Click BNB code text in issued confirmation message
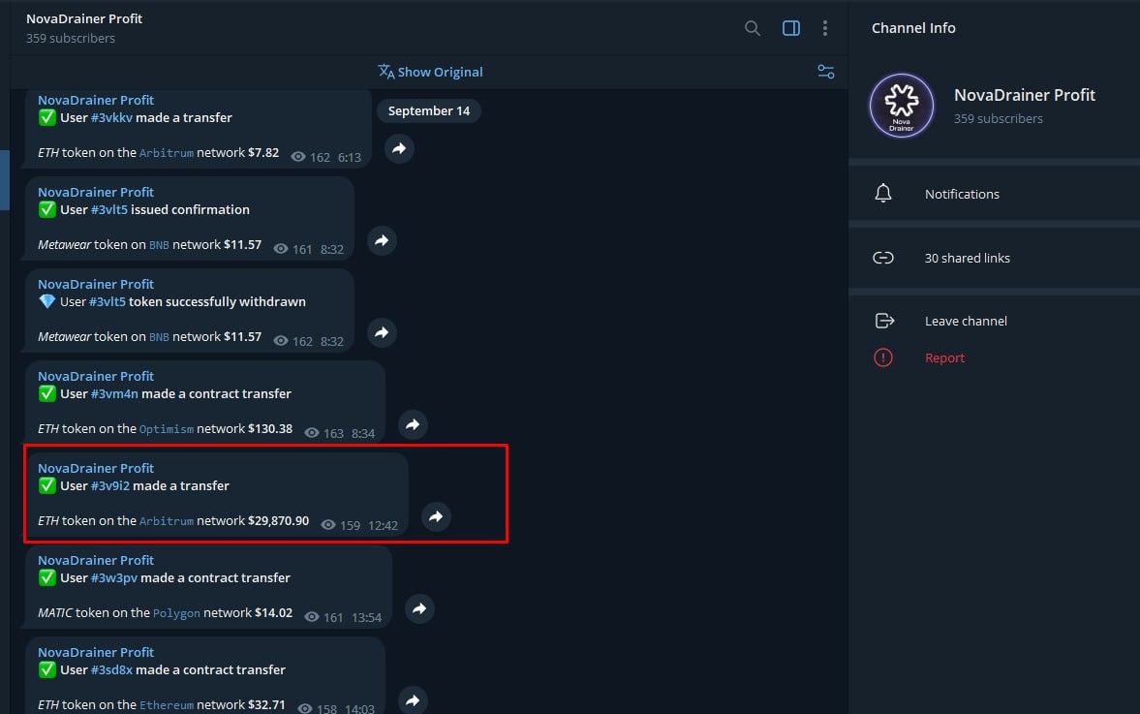Image resolution: width=1140 pixels, height=714 pixels. 159,245
